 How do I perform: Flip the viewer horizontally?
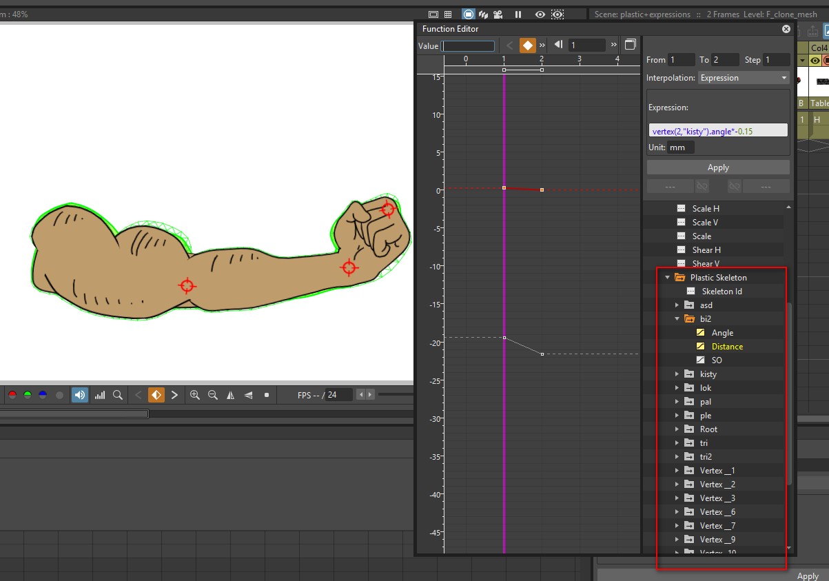pyautogui.click(x=231, y=395)
